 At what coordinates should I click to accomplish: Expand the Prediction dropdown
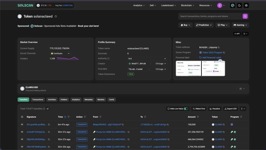(204, 25)
